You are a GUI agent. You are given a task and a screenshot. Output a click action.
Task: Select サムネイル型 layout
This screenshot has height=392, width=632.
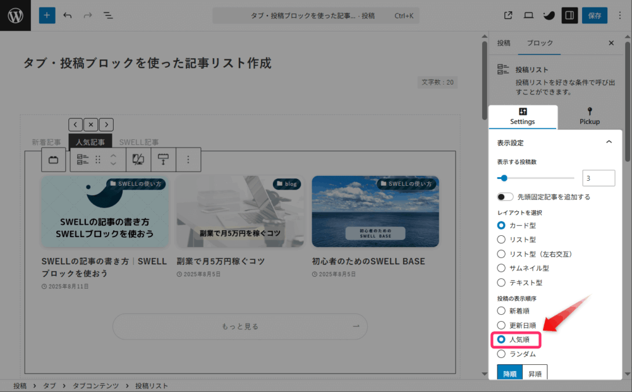point(501,268)
